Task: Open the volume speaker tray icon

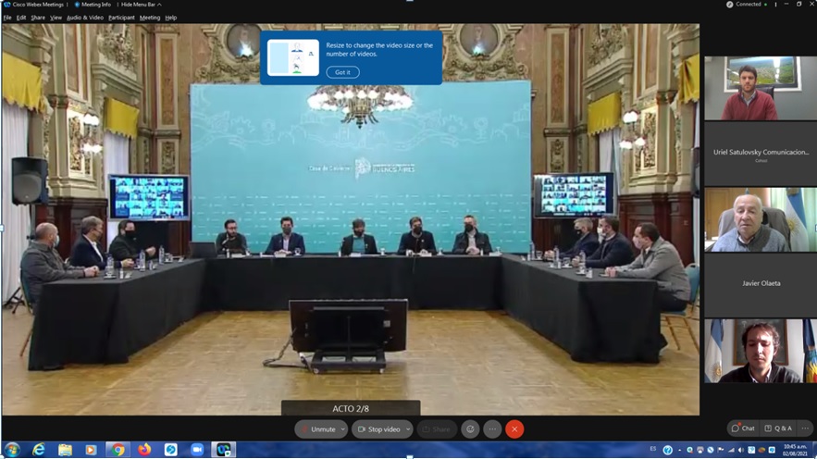Action: (741, 450)
